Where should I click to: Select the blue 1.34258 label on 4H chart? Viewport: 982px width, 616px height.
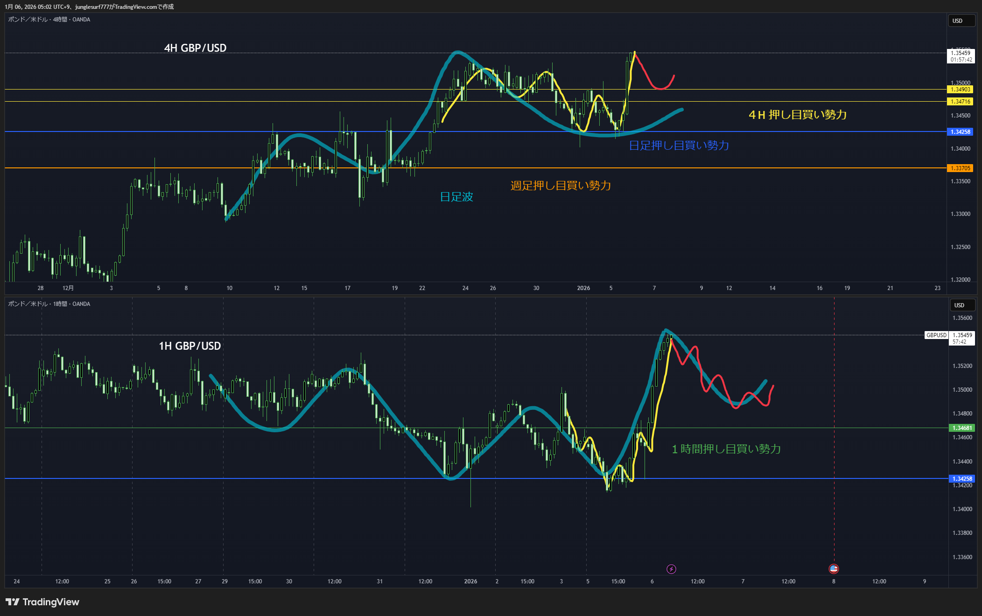(x=960, y=132)
